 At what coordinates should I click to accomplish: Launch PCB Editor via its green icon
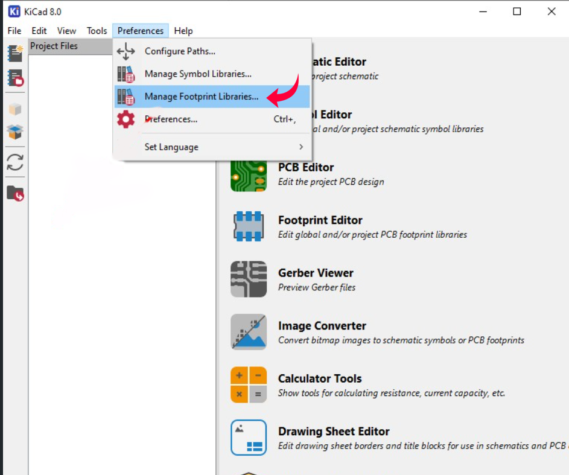click(249, 176)
